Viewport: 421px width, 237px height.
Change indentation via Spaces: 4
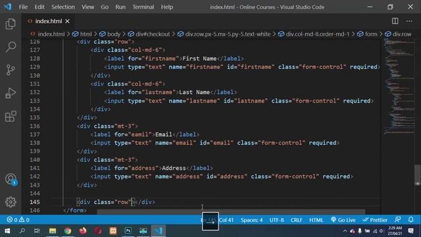point(251,220)
